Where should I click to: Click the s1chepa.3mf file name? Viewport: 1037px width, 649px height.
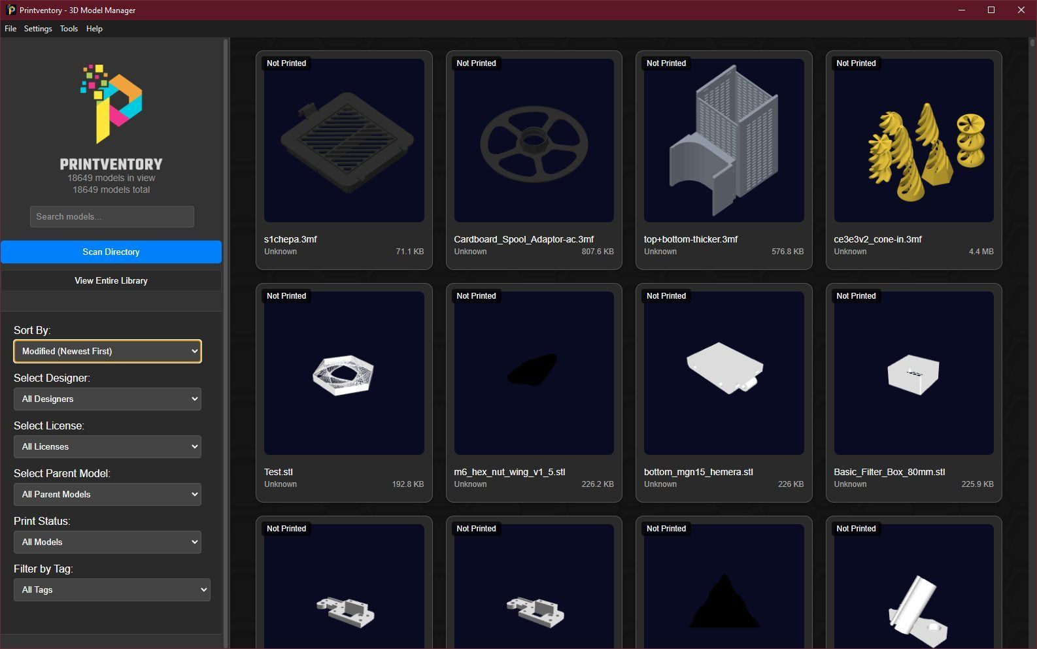(290, 239)
